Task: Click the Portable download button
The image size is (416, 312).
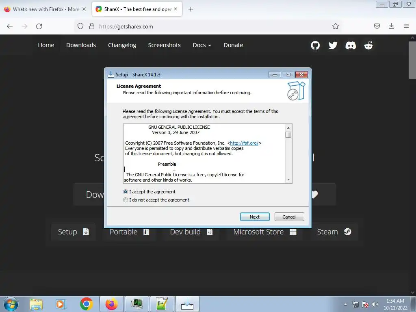Action: coord(130,232)
